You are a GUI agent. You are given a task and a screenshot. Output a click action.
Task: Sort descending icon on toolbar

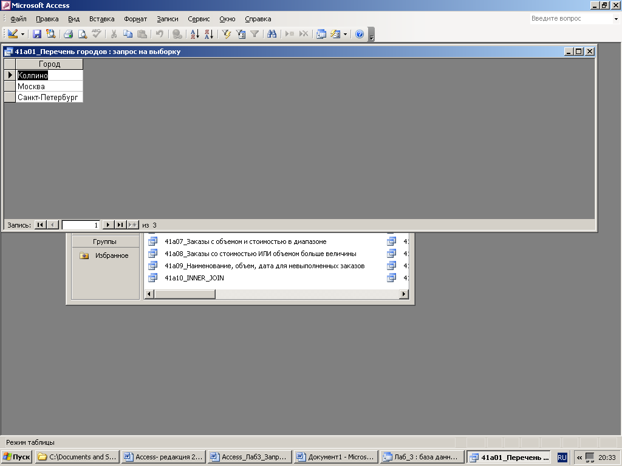tap(209, 34)
